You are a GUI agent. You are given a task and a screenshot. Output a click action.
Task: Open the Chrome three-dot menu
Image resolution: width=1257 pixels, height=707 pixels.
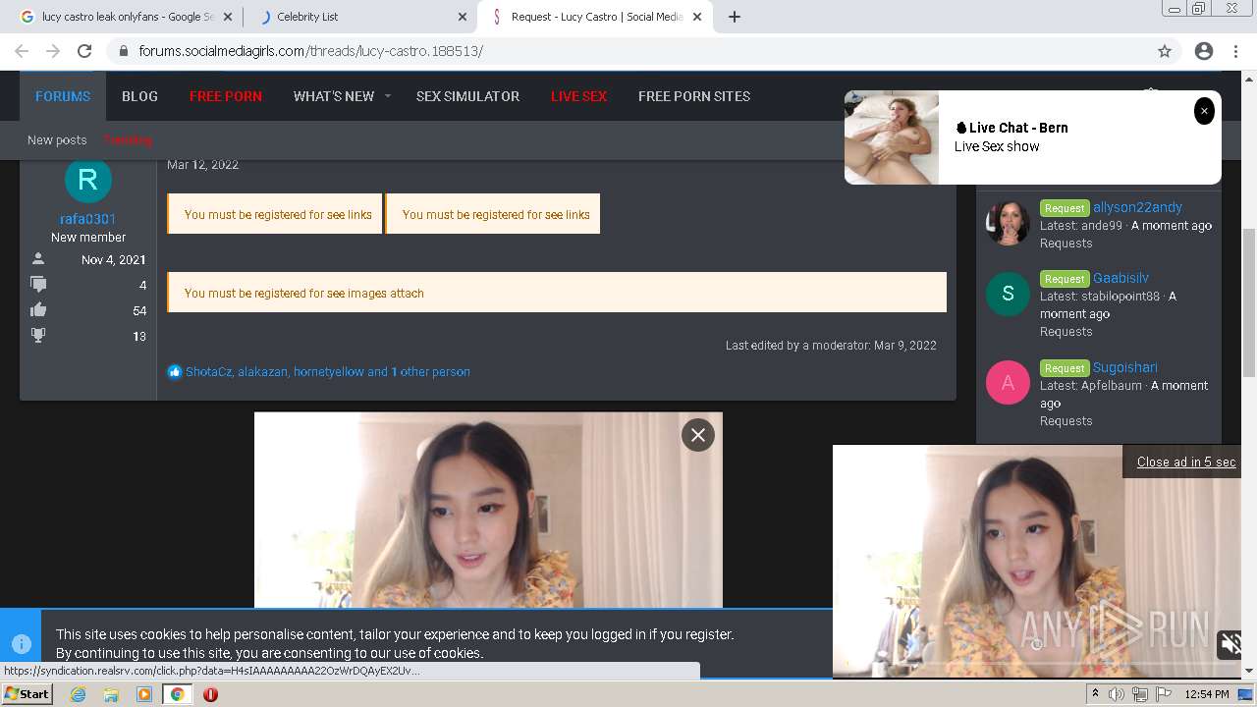pyautogui.click(x=1234, y=51)
